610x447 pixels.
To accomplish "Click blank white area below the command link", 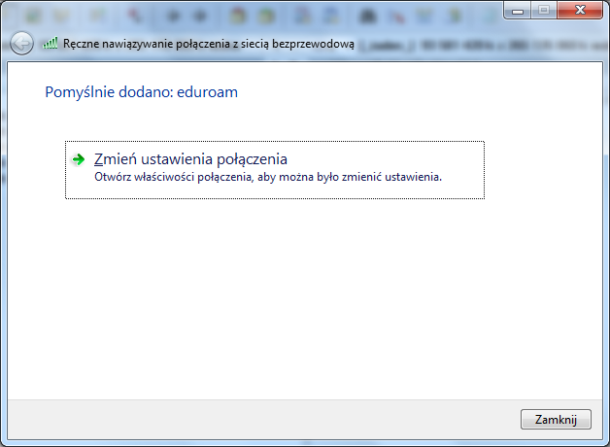I will click(291, 292).
